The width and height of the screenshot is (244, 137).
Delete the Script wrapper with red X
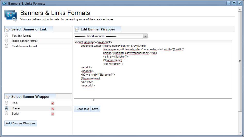[x=53, y=114]
